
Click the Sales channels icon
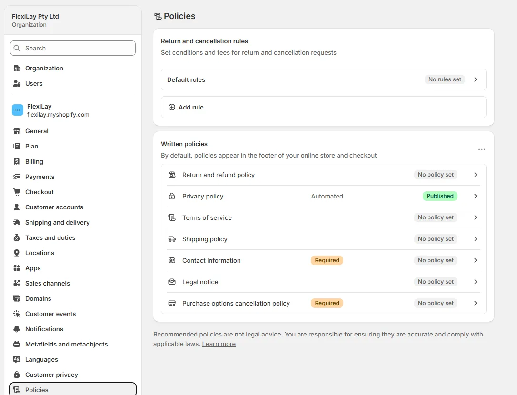pos(17,283)
